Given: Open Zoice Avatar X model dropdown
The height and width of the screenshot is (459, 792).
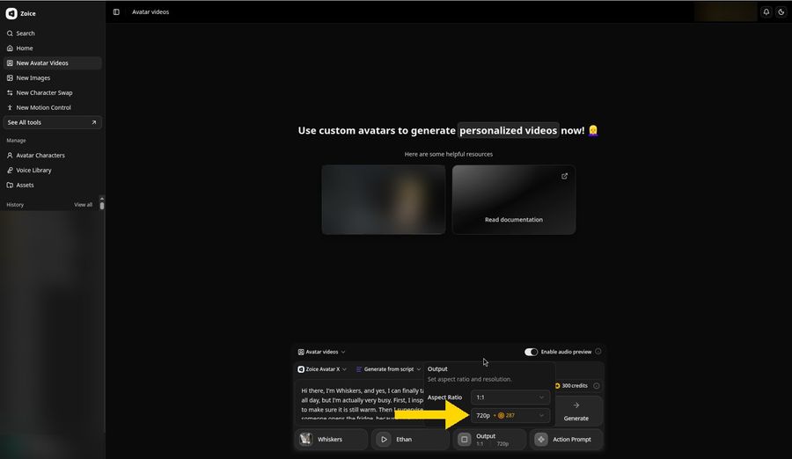Looking at the screenshot, I should click(322, 369).
